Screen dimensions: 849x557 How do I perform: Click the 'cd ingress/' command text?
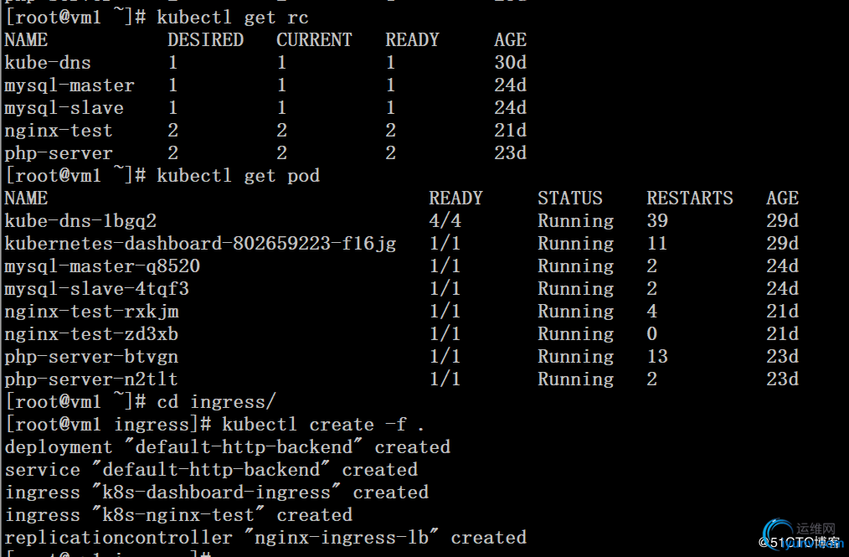click(x=217, y=402)
